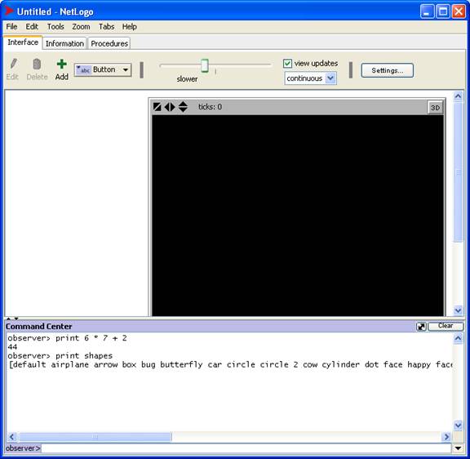This screenshot has width=470, height=459.
Task: Open the File menu
Action: [11, 27]
